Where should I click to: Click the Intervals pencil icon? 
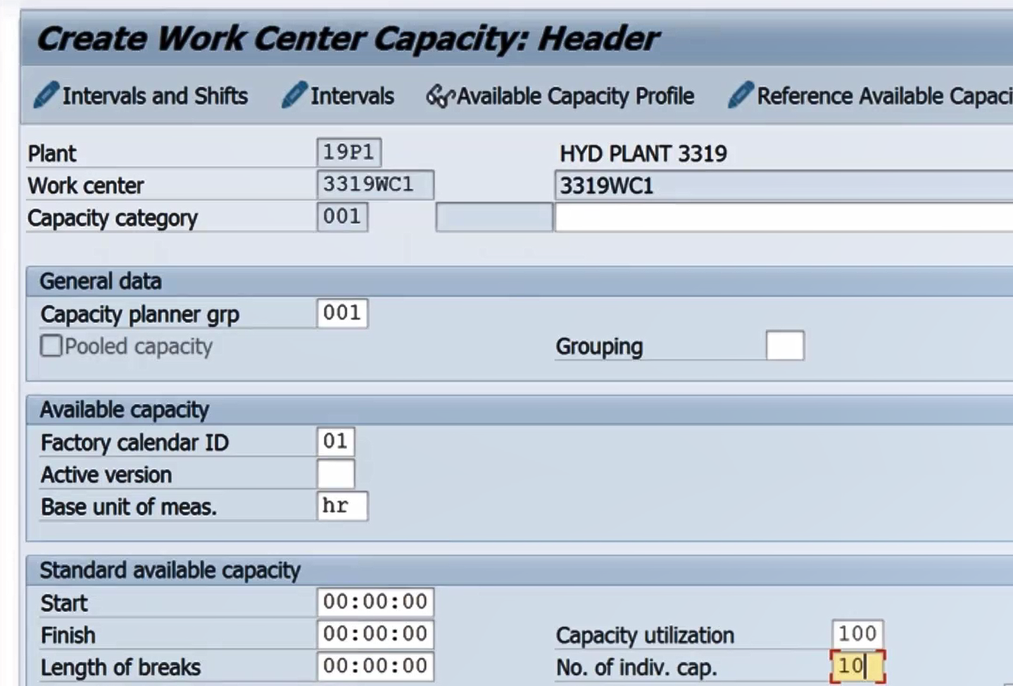point(294,96)
